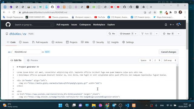Click the Pin repository button
This screenshot has width=194, height=109.
pyautogui.click(x=112, y=34)
